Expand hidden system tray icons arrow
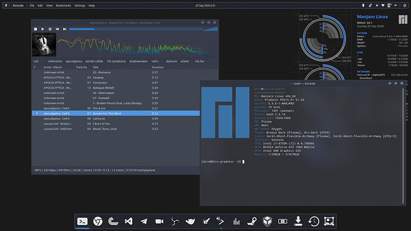This screenshot has width=411, height=231. (x=396, y=5)
